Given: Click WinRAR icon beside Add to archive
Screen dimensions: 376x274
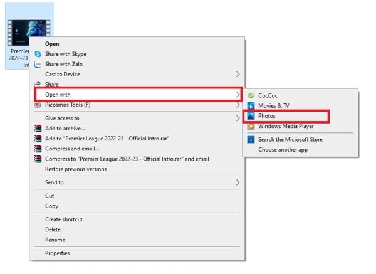Looking at the screenshot, I should tap(38, 129).
